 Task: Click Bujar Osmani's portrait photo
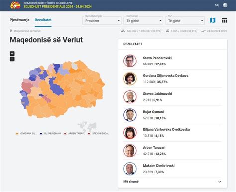pyautogui.click(x=130, y=115)
